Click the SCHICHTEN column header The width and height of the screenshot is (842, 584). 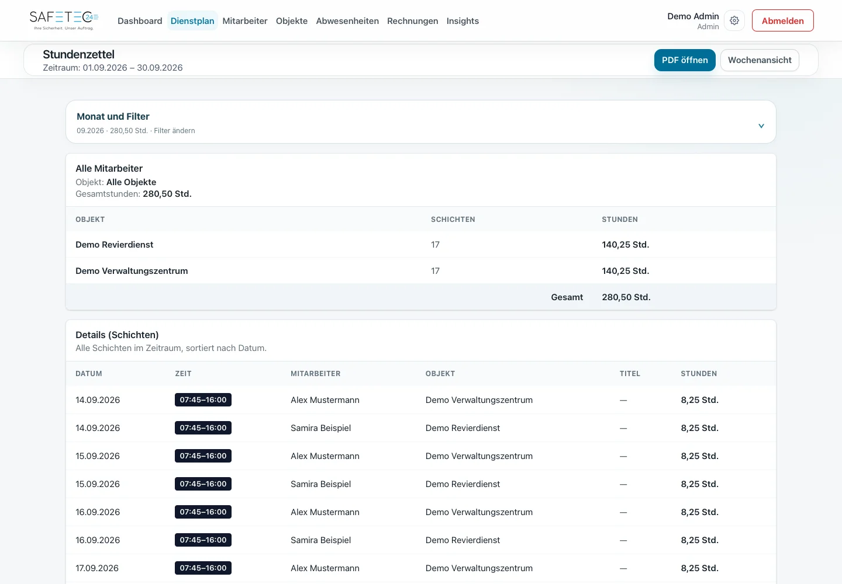pos(453,220)
